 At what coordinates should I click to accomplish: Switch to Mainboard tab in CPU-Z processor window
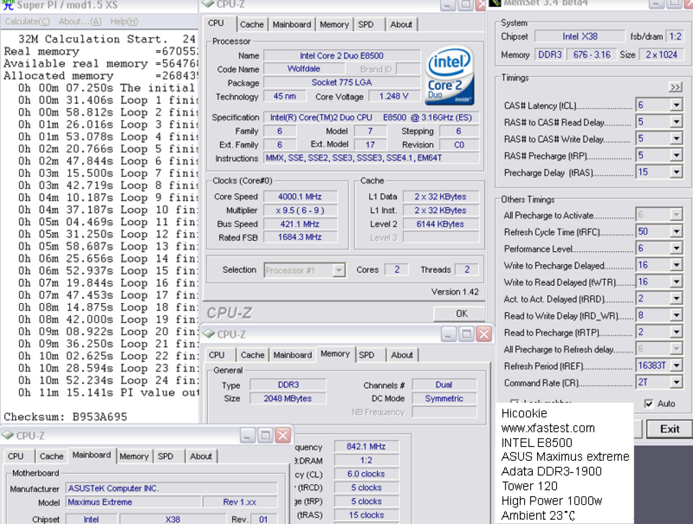[292, 25]
